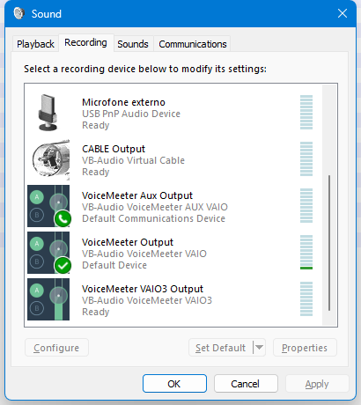361x405 pixels.
Task: Click the VB-Audio VoiceMeeter VAIO3 text
Action: (147, 300)
